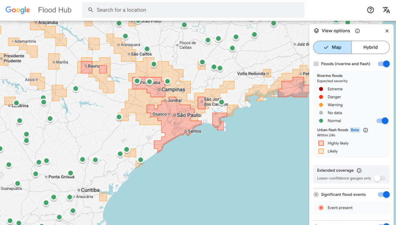Select the Map view tab
The height and width of the screenshot is (225, 396).
pos(332,47)
